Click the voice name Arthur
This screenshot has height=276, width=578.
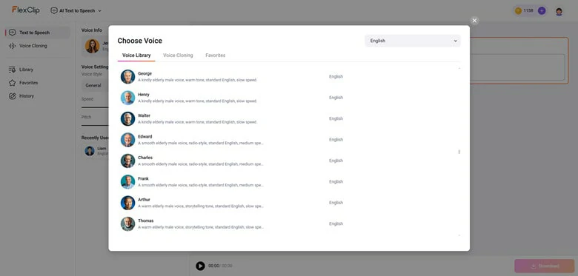click(144, 200)
